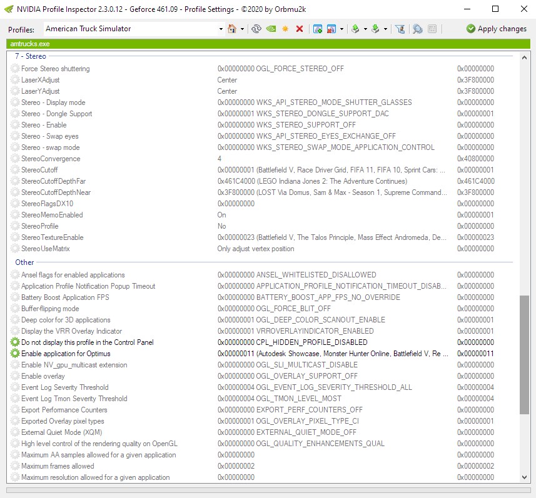The image size is (536, 498).
Task: Click the user filter funnel icon
Action: 400,29
